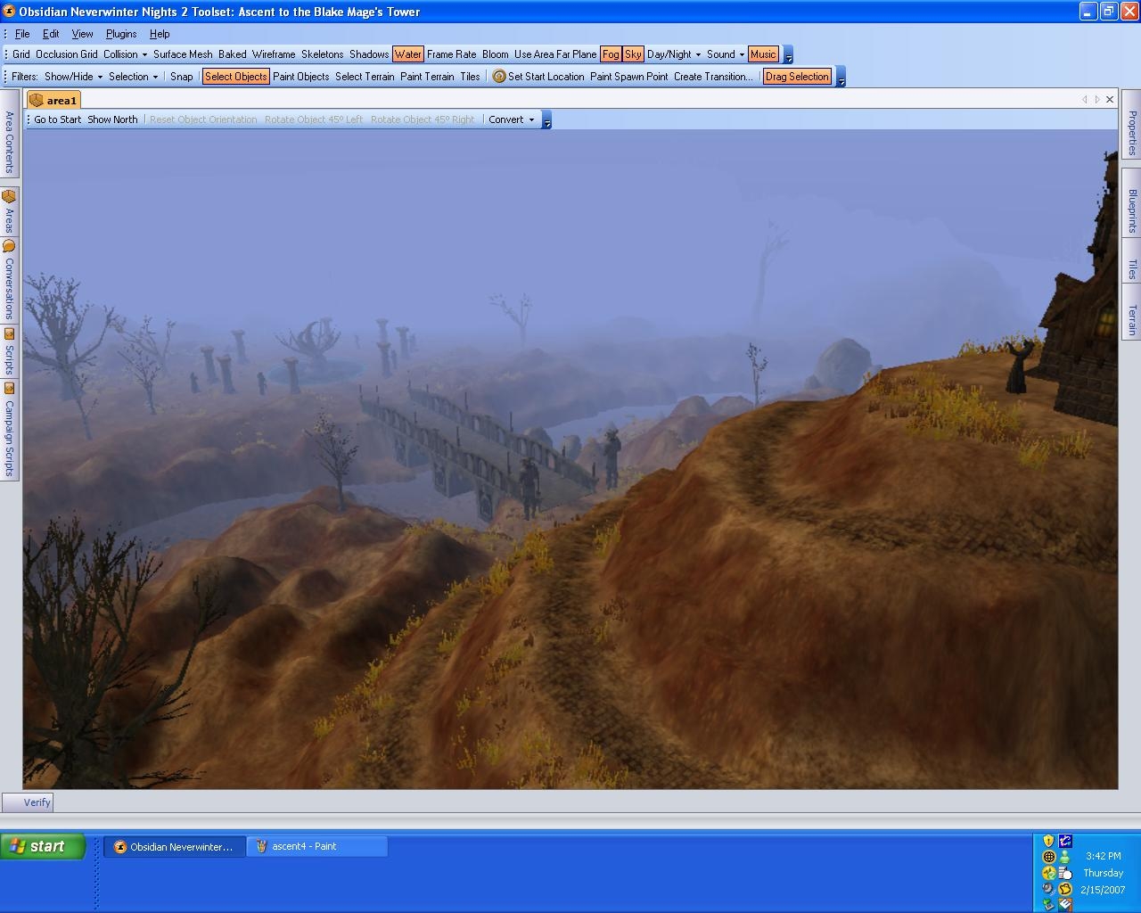Expand the Convert dropdown
This screenshot has width=1141, height=913.
pos(512,119)
